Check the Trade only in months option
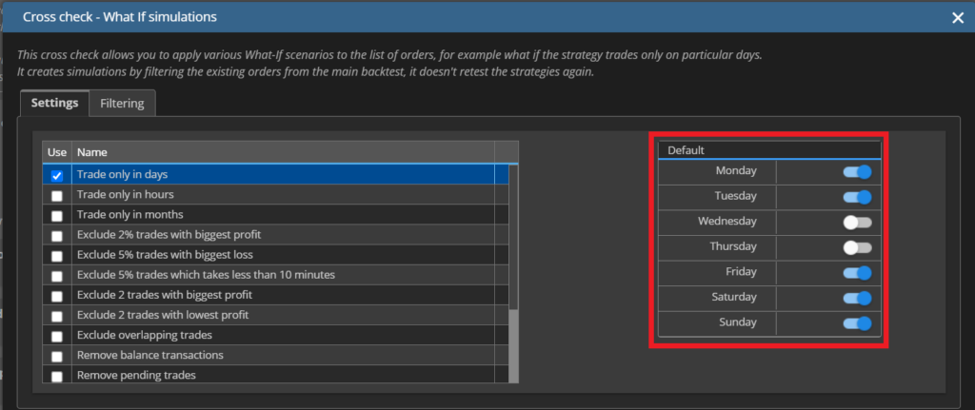 pyautogui.click(x=57, y=216)
